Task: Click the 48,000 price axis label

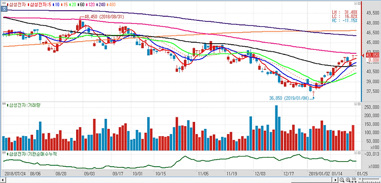Action: pyautogui.click(x=372, y=23)
